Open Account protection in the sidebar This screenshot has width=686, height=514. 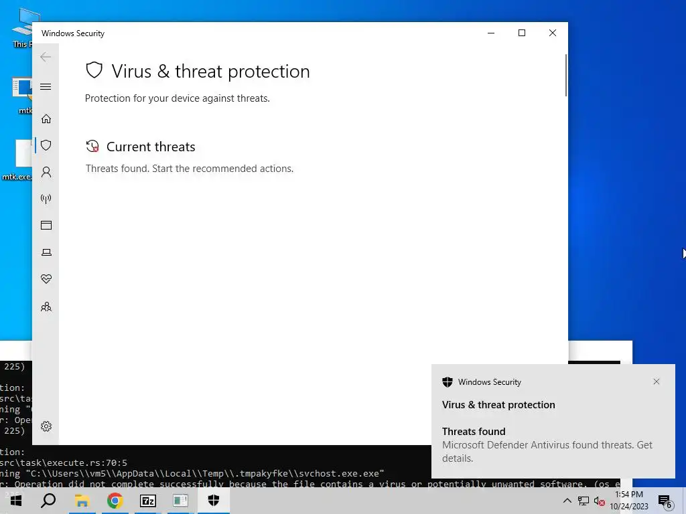pyautogui.click(x=46, y=172)
